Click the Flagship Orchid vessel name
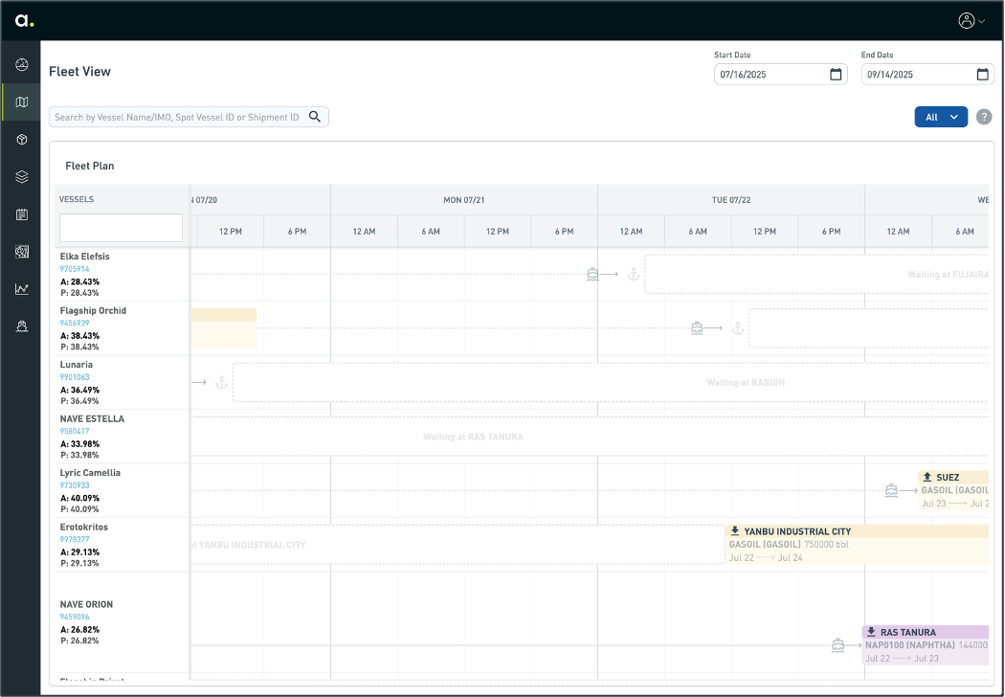The image size is (1005, 697). click(93, 310)
